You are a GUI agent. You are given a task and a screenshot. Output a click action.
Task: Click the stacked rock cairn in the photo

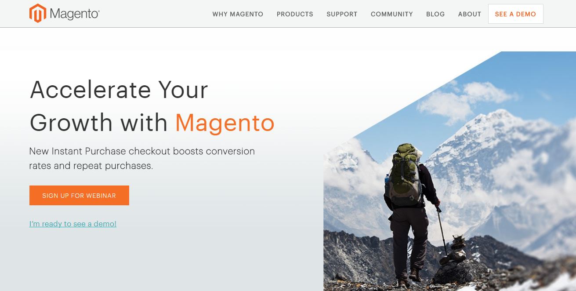pos(457,251)
